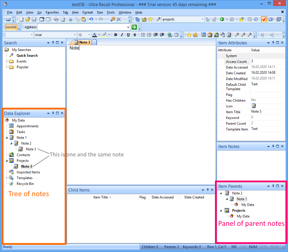The width and height of the screenshot is (288, 252).
Task: Toggle the red checkmark toolbar button
Action: coord(264,19)
